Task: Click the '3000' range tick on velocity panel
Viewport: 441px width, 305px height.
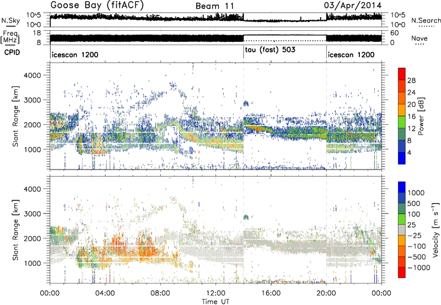Action: click(32, 214)
